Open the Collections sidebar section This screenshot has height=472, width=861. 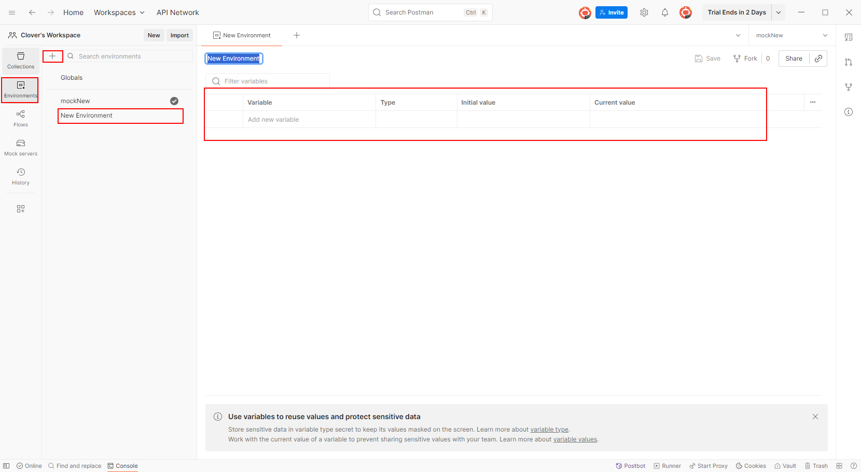click(21, 61)
